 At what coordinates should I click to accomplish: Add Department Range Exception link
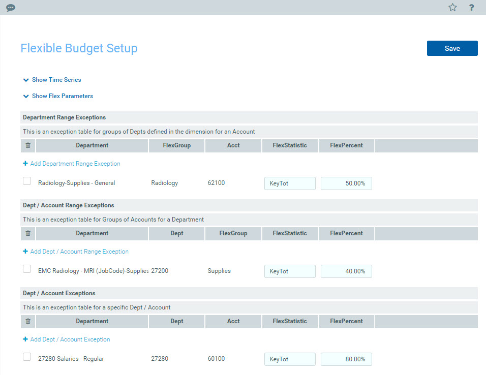point(75,164)
